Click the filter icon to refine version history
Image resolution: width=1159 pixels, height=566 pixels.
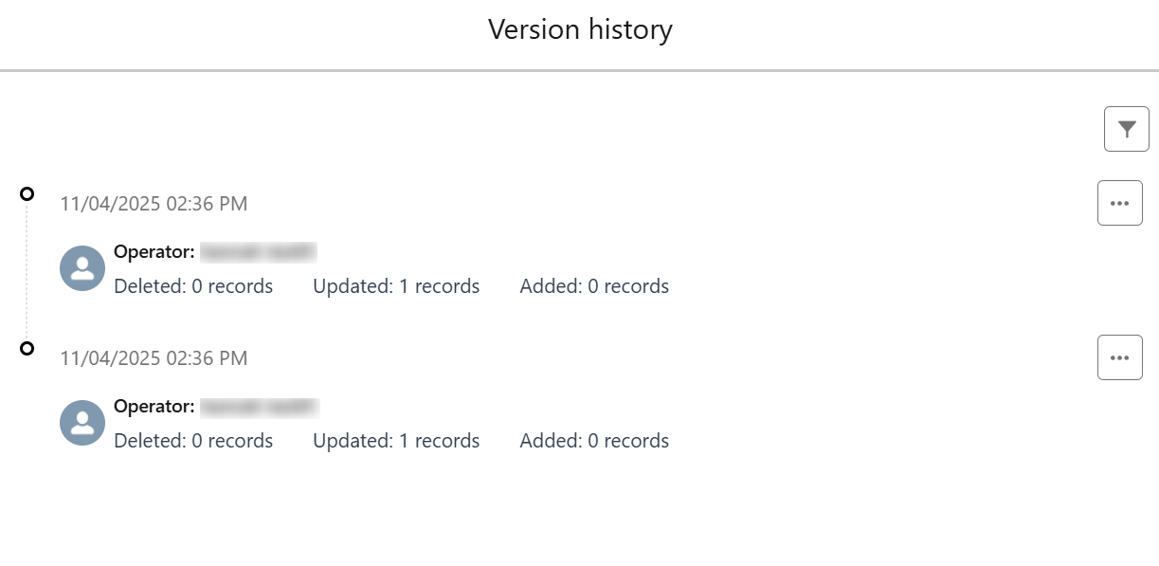click(x=1126, y=128)
